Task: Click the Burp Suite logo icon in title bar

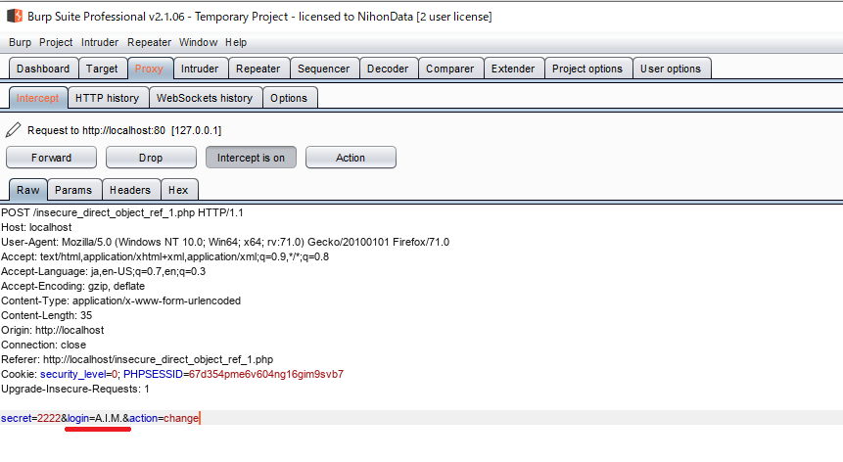Action: pyautogui.click(x=14, y=16)
